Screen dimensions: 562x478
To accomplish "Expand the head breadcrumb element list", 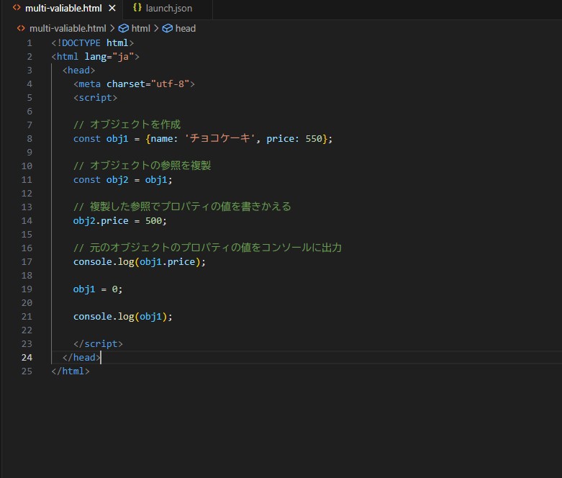I will pos(185,28).
